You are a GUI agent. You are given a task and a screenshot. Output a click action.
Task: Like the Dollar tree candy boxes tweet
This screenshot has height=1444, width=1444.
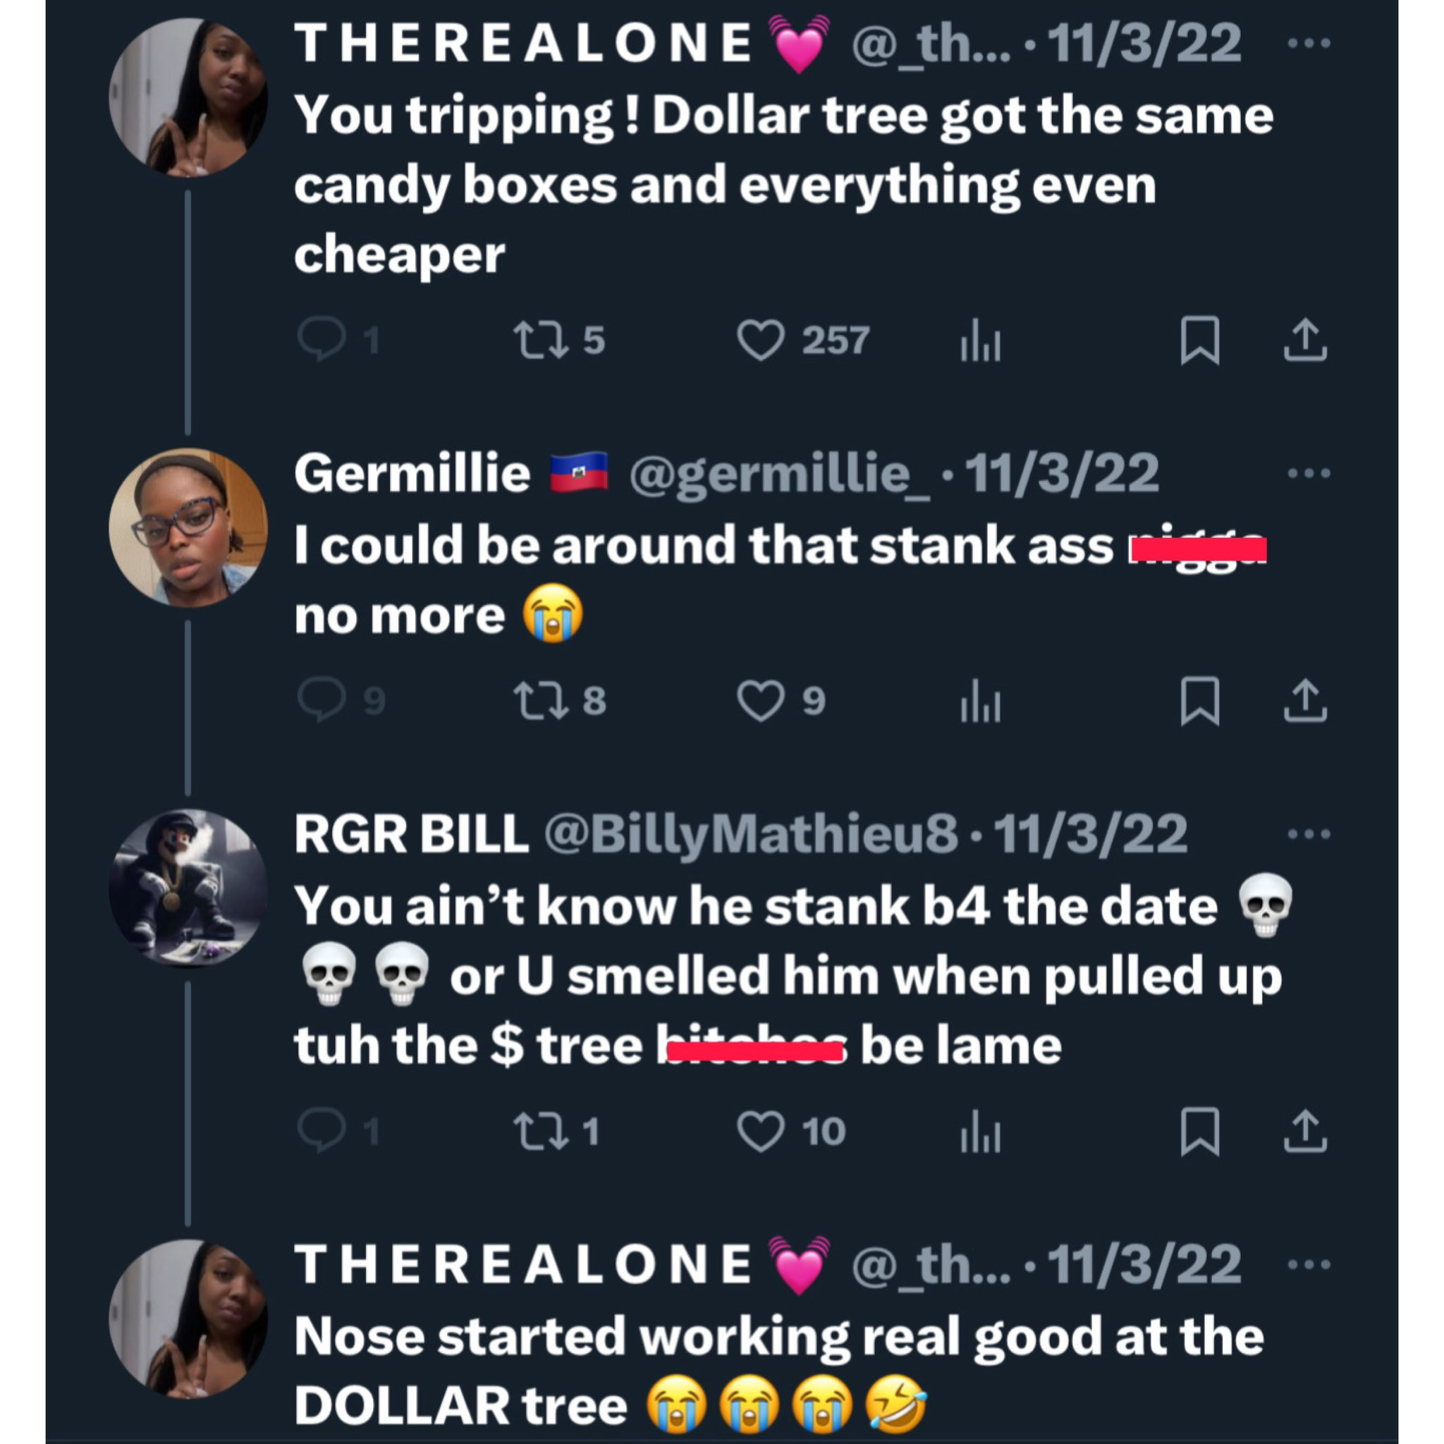pyautogui.click(x=760, y=341)
